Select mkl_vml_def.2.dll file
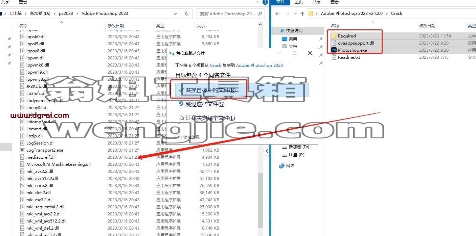Screen dimensions: 476x236 point(43,228)
